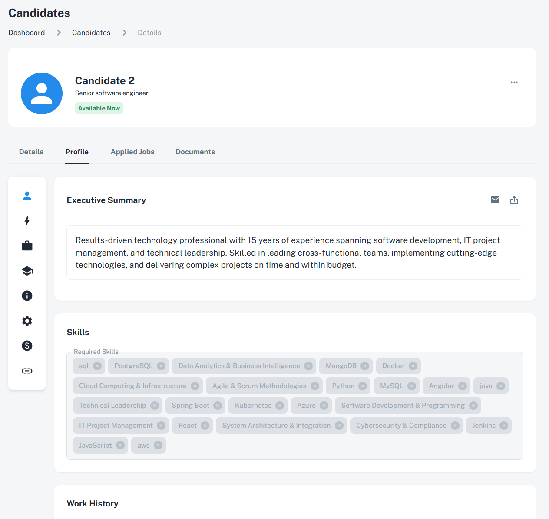Screen dimensions: 549x519
Task: Open the Documents tab
Action: (195, 152)
